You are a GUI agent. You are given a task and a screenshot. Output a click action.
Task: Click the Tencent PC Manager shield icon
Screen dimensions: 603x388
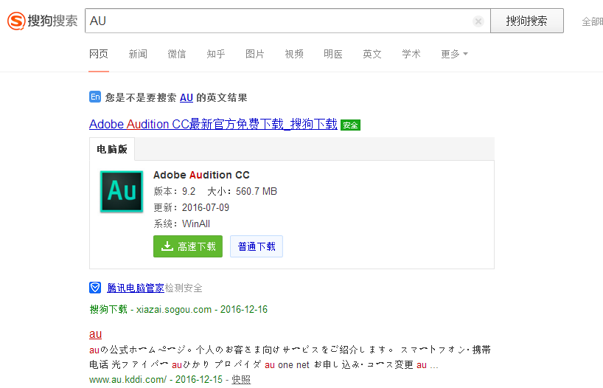point(95,288)
